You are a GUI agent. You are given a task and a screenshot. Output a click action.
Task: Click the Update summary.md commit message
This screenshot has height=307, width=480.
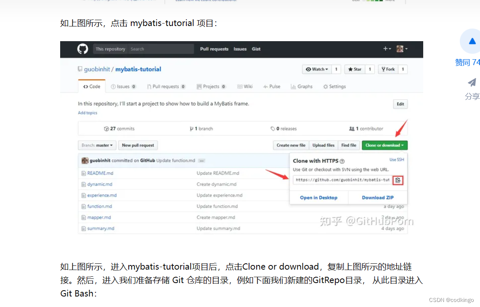click(x=218, y=228)
